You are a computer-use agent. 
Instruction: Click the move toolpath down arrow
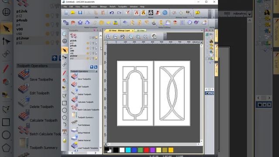pyautogui.click(x=95, y=67)
